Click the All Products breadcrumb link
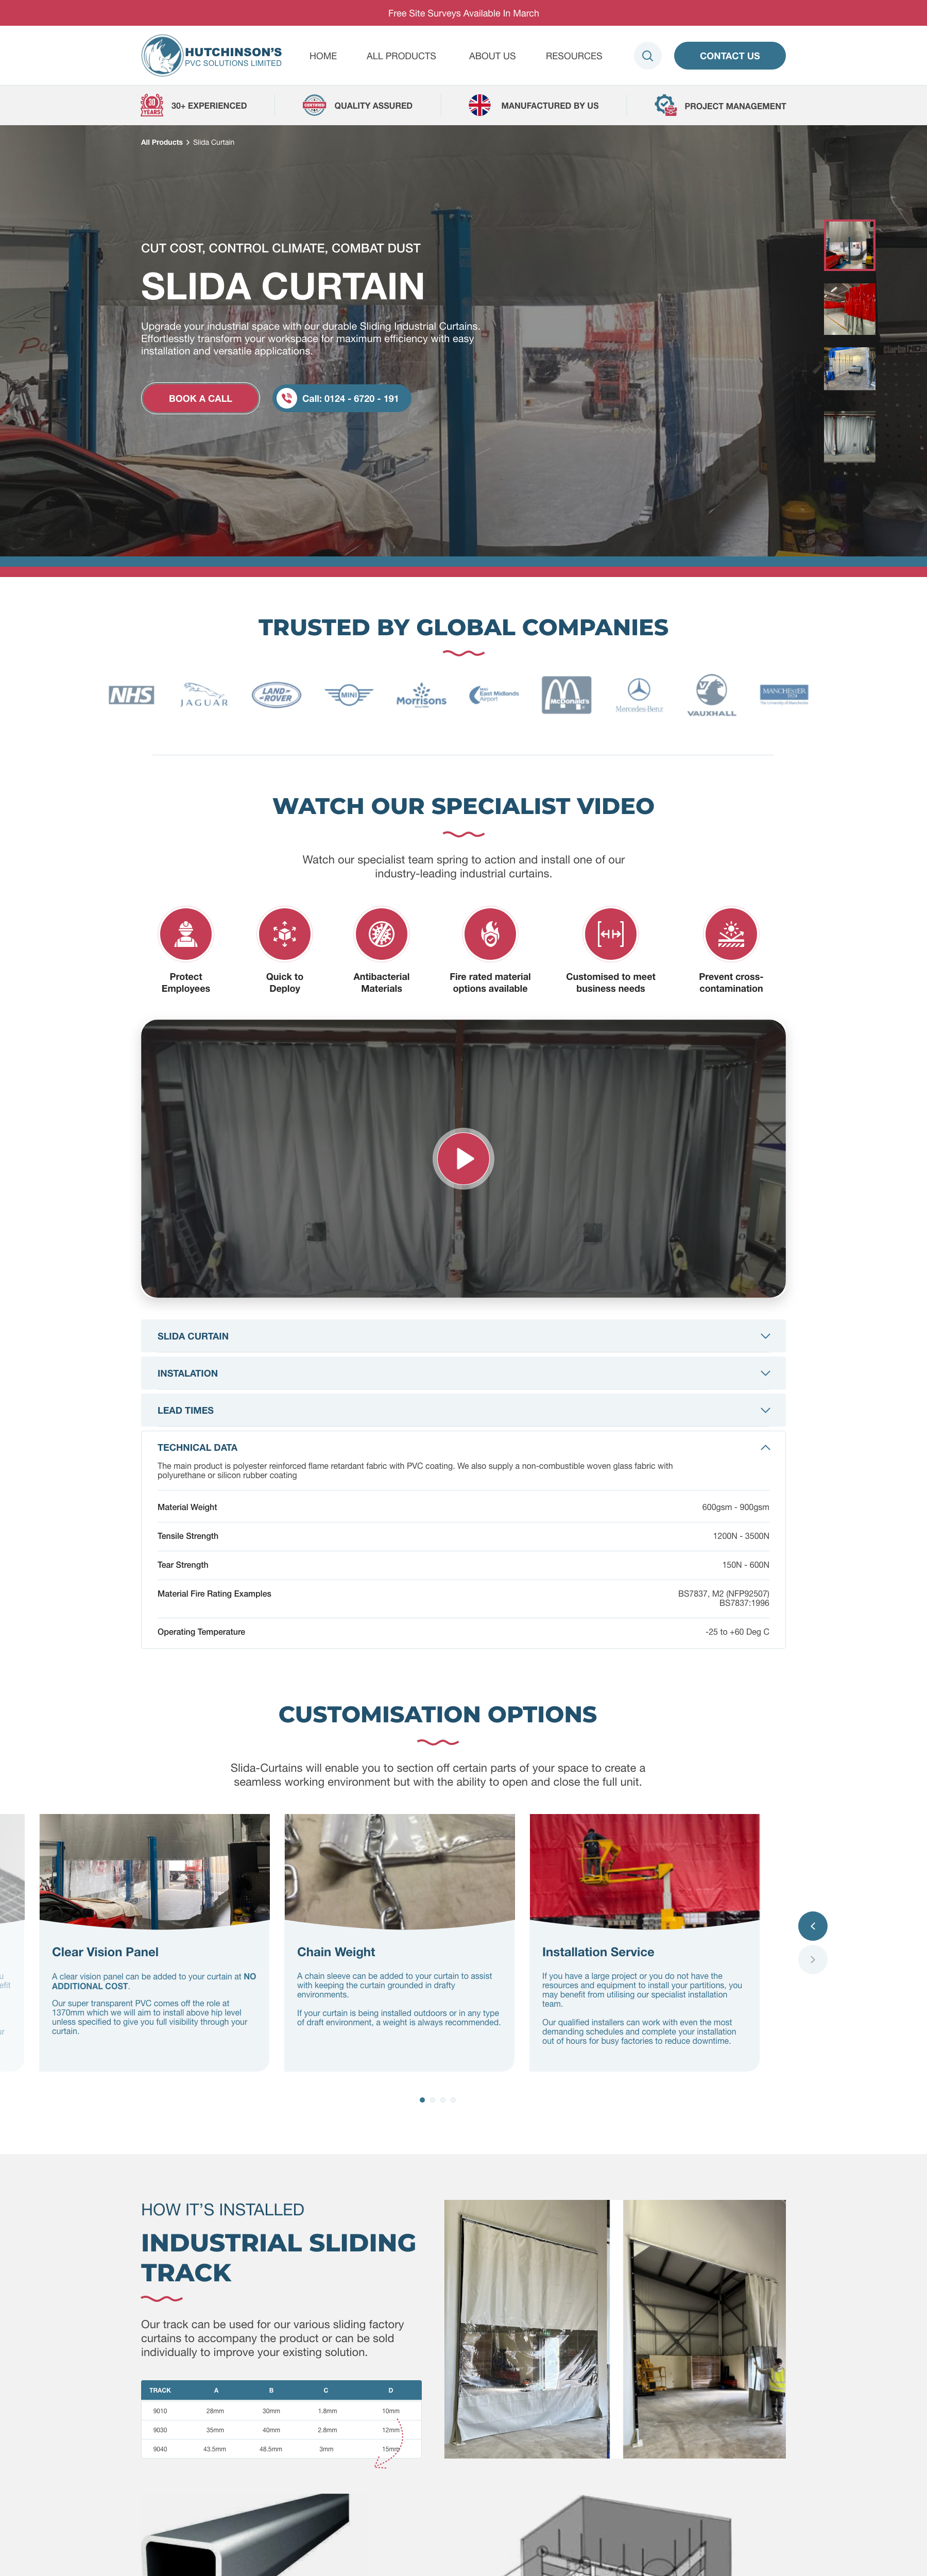Viewport: 927px width, 2576px height. [162, 142]
